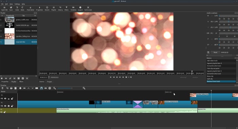
Task: Lock the V1 track
Action: [12, 106]
